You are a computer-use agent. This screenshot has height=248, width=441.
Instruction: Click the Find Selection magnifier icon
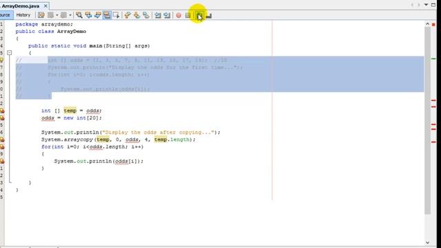(79, 15)
